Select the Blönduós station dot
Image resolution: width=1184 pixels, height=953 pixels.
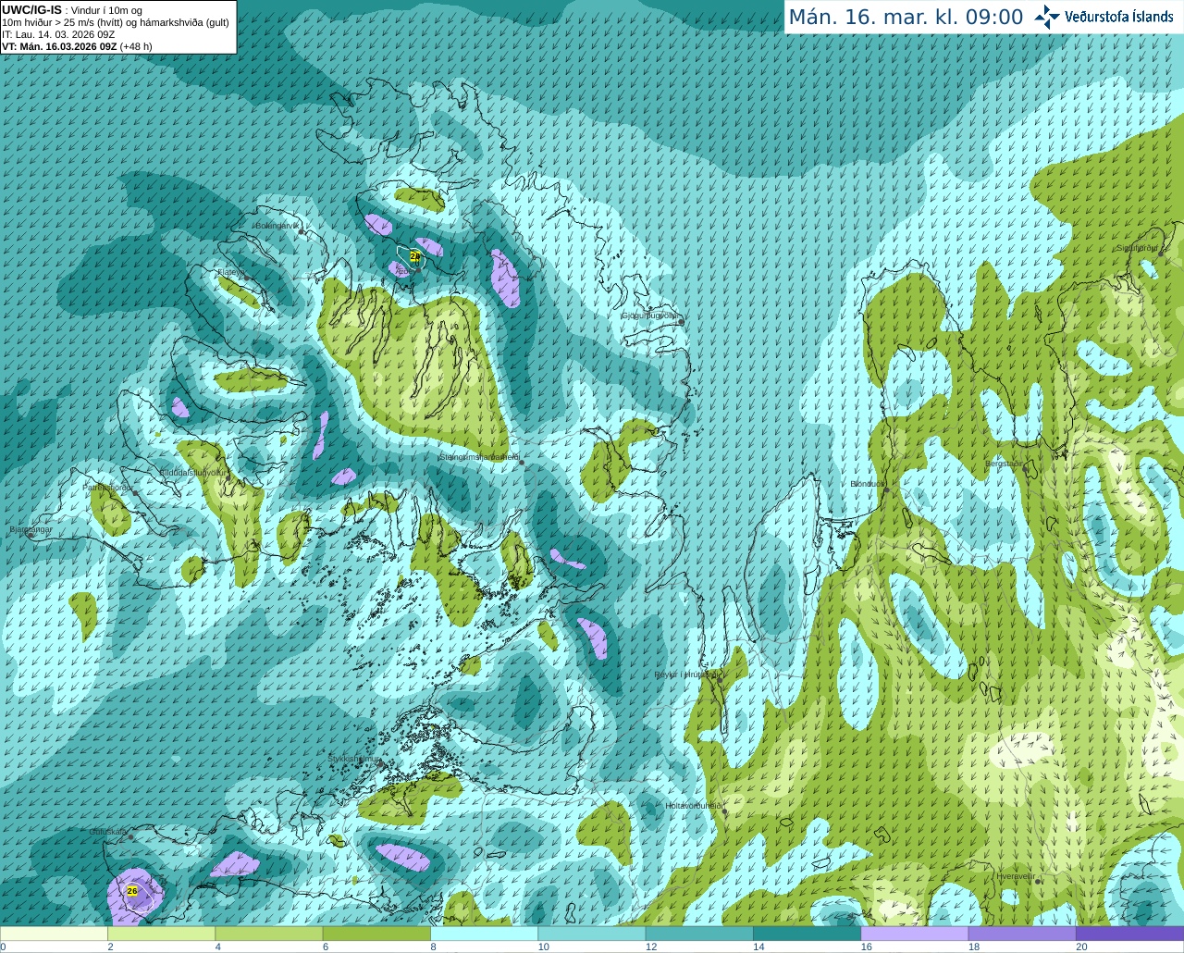886,490
